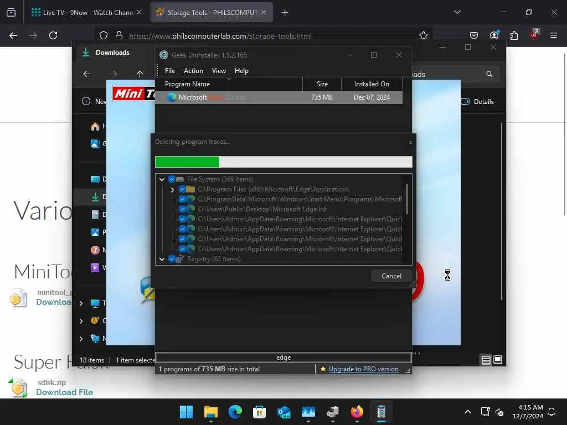Switch Explorer to large thumbnails view
Image resolution: width=567 pixels, height=425 pixels.
498,360
